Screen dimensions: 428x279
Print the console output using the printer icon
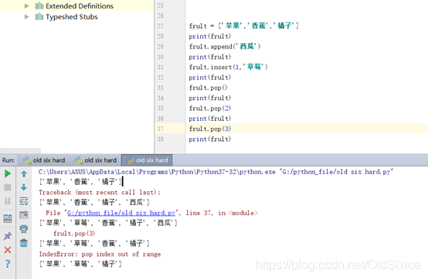[x=24, y=229]
